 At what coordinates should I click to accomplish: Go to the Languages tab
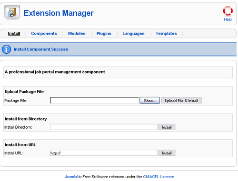(133, 33)
